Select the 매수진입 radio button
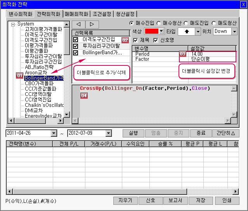The width and height of the screenshot is (248, 211). pyautogui.click(x=131, y=23)
